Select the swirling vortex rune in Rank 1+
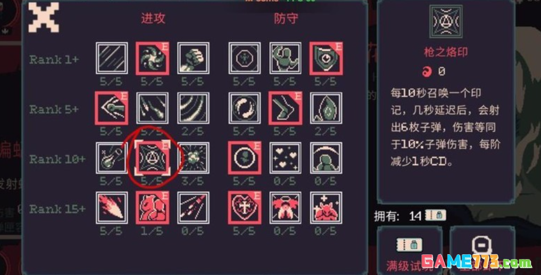This screenshot has height=275, width=541. click(152, 58)
